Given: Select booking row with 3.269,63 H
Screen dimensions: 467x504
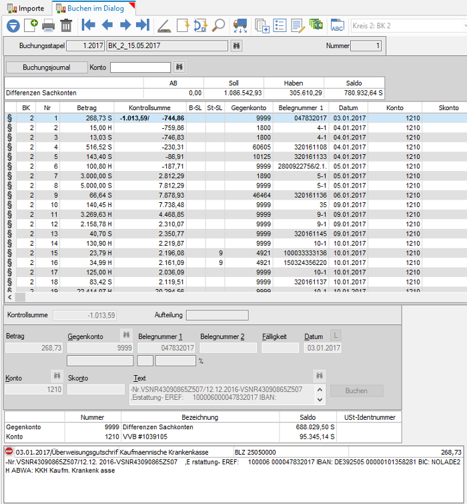Looking at the screenshot, I should click(236, 214).
